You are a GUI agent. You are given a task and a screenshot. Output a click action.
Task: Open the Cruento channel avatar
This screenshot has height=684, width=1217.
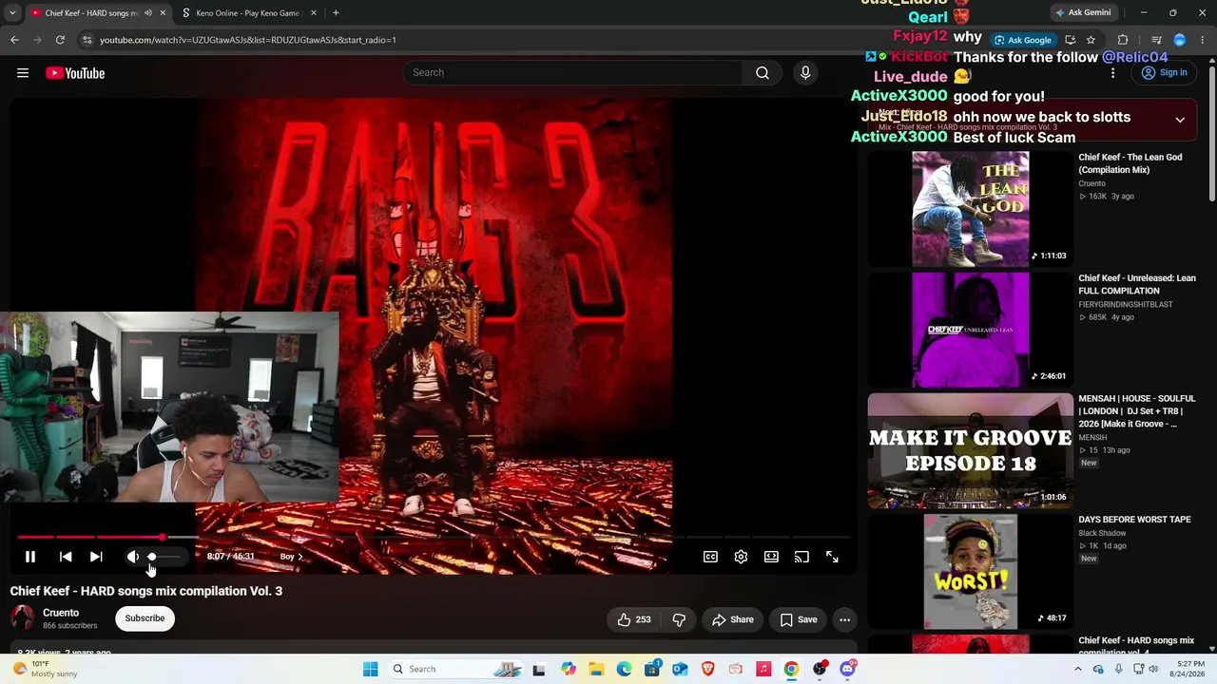point(23,618)
